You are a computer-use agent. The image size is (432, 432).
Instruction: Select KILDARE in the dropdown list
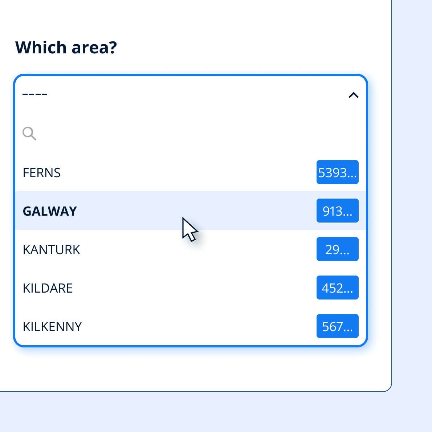(48, 288)
